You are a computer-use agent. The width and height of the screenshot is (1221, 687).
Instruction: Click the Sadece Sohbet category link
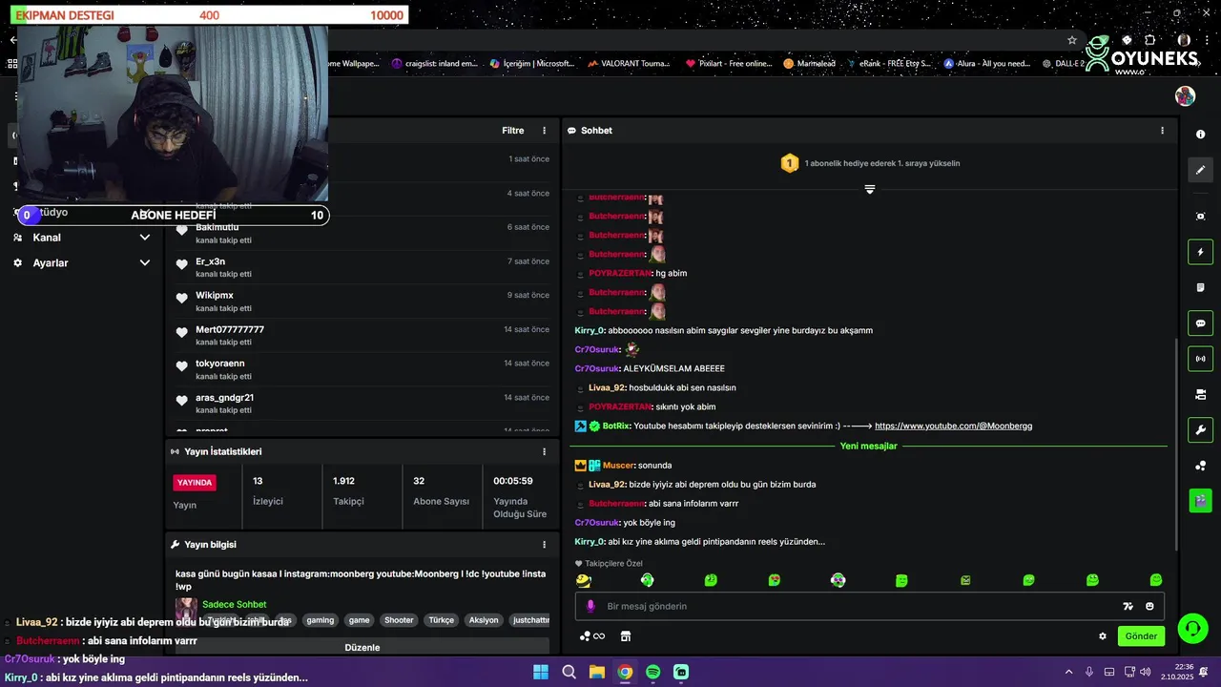234,605
